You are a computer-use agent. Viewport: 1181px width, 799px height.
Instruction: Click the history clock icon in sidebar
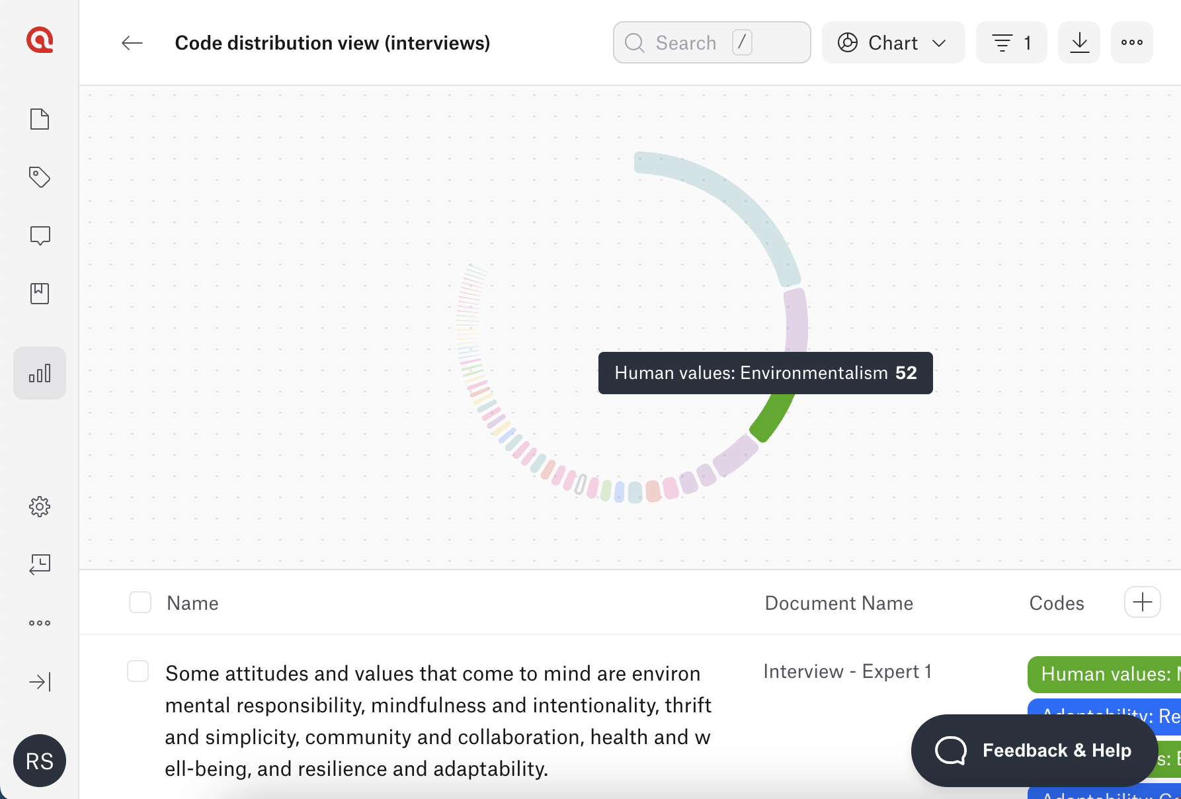click(40, 564)
